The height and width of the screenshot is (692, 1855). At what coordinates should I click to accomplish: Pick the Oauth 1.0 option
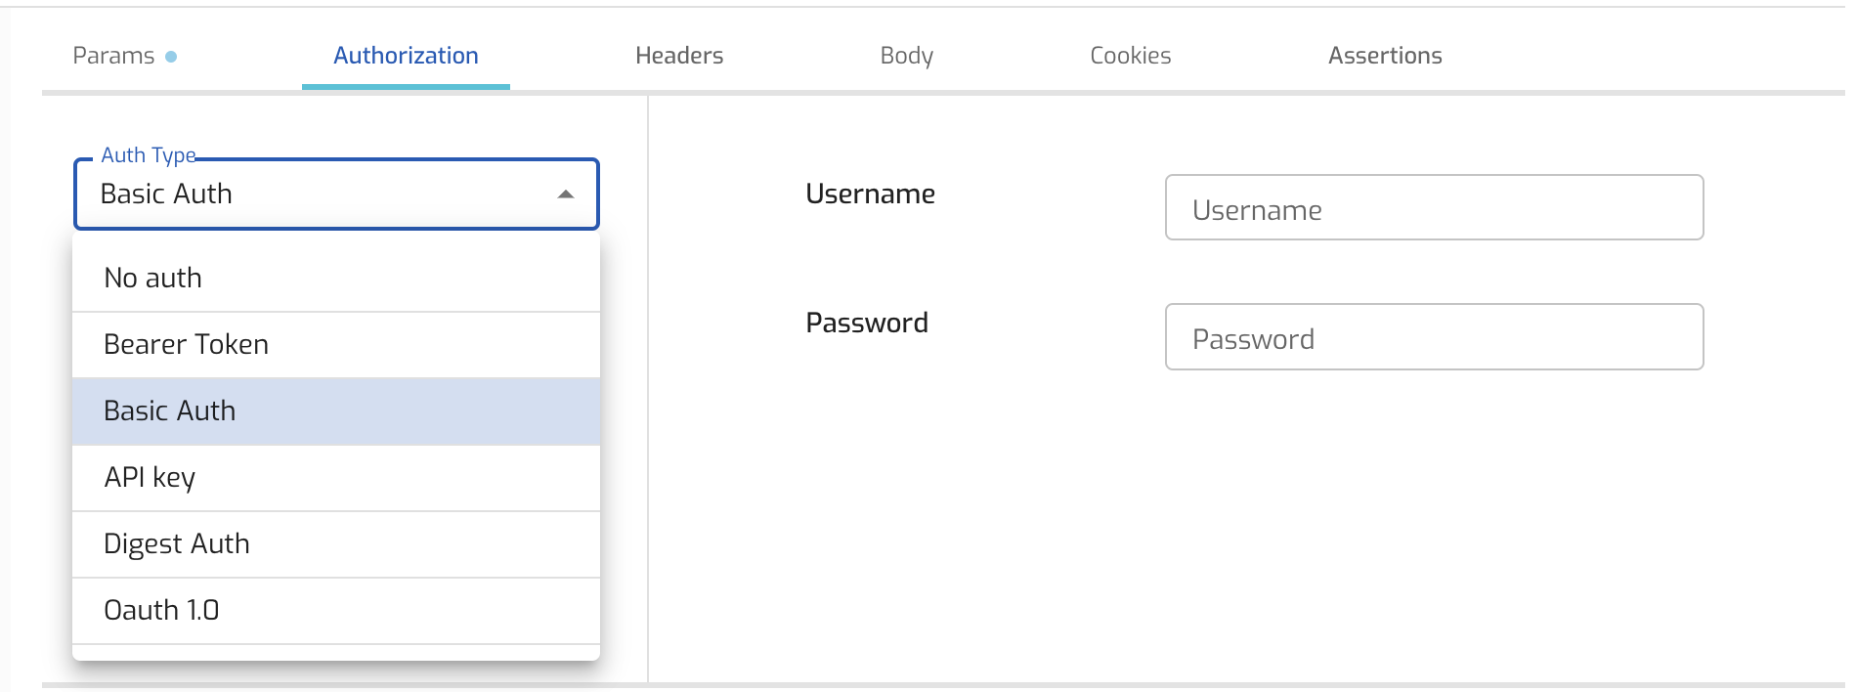tap(336, 611)
